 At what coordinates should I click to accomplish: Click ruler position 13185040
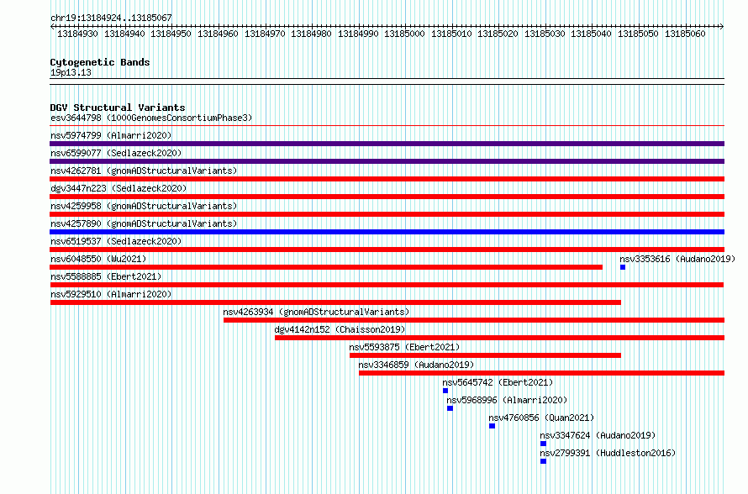(x=591, y=34)
